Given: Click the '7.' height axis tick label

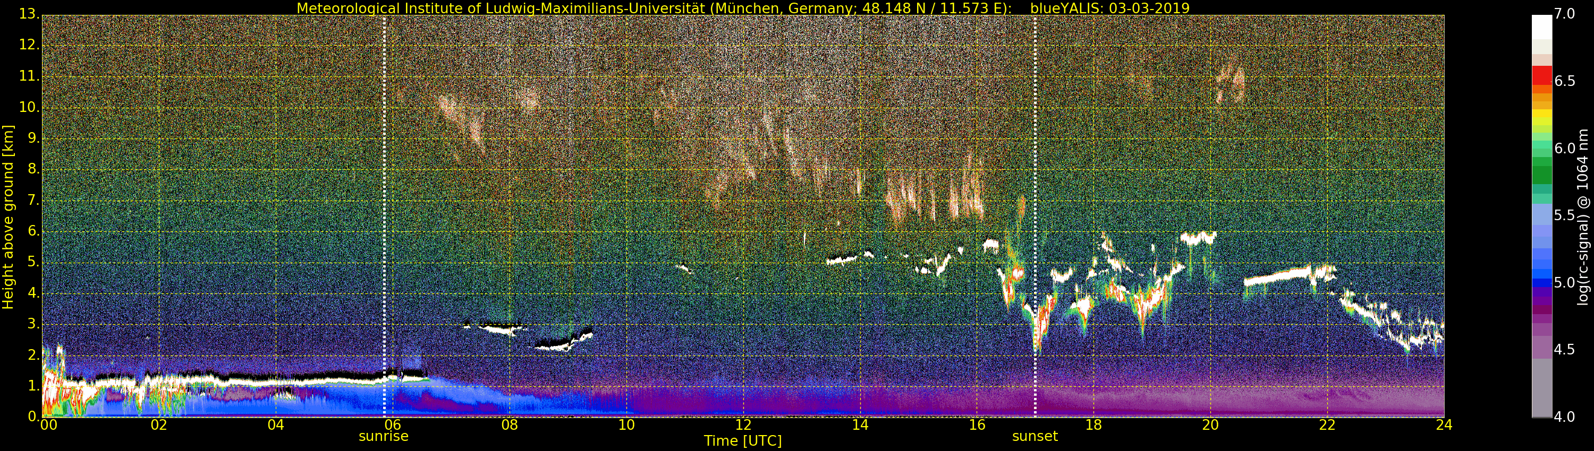Looking at the screenshot, I should tap(33, 201).
